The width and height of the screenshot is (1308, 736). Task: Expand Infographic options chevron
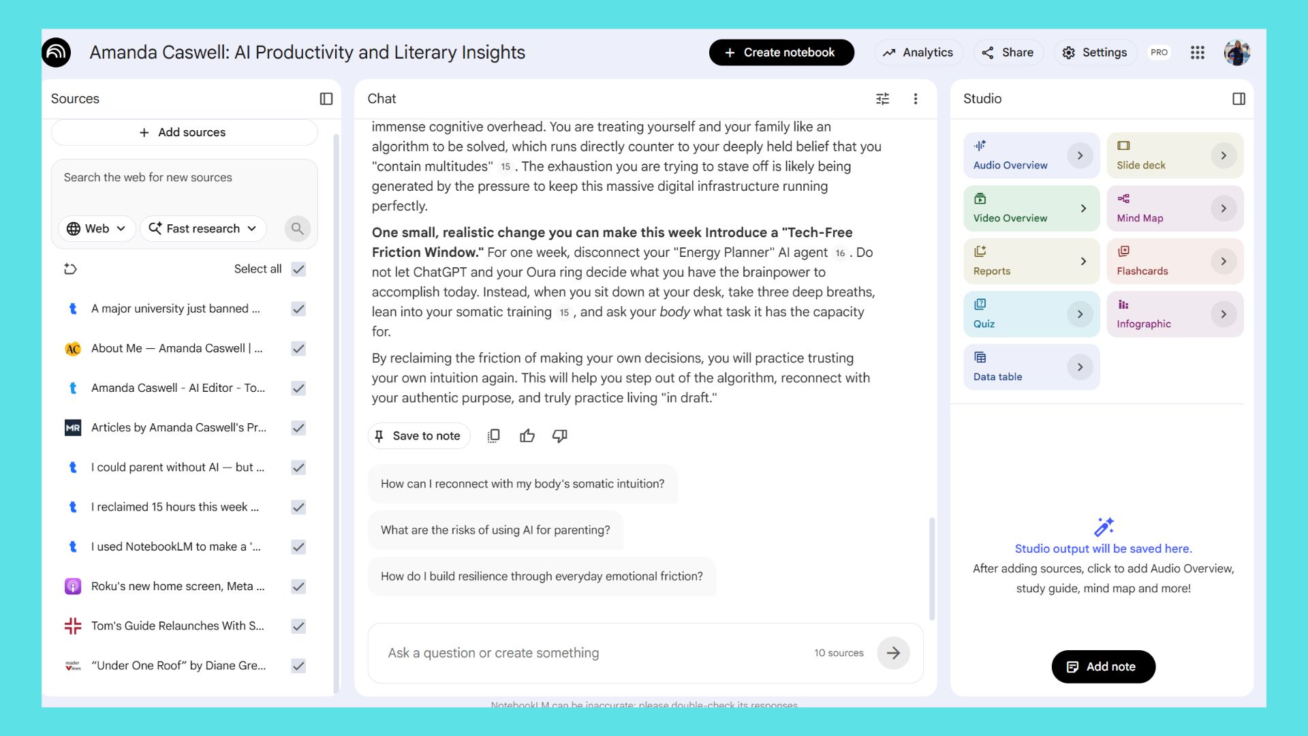pyautogui.click(x=1224, y=314)
